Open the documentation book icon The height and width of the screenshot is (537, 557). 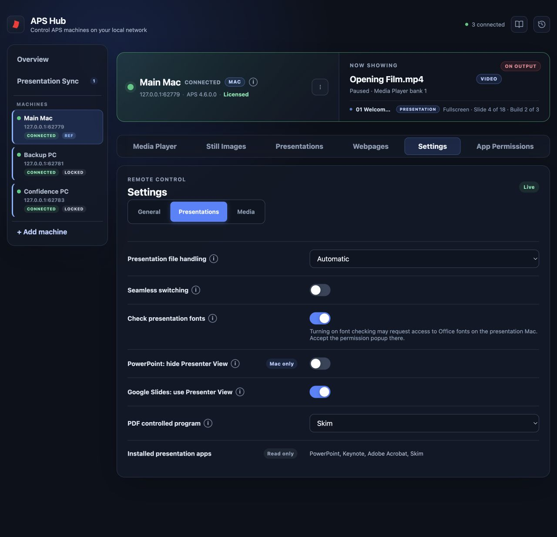(519, 24)
